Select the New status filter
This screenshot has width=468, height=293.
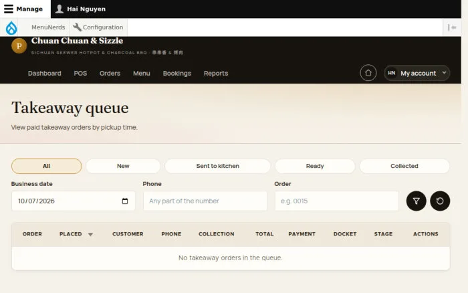click(x=123, y=166)
